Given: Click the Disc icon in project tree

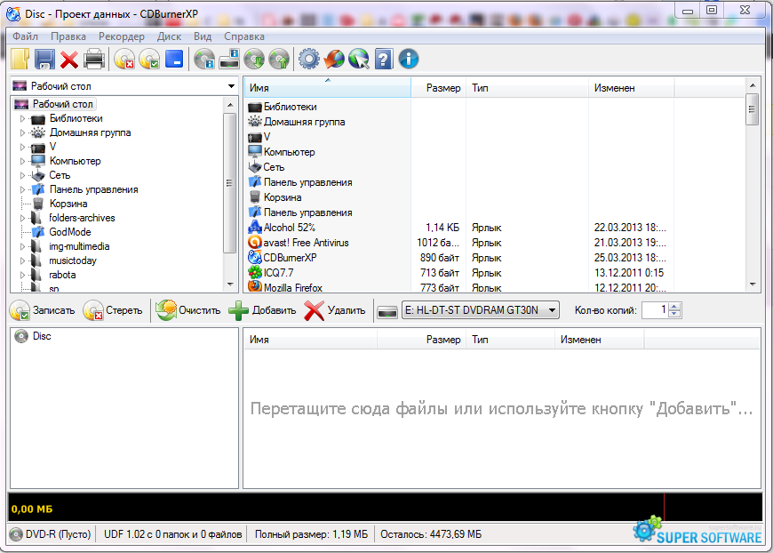Looking at the screenshot, I should pyautogui.click(x=21, y=336).
